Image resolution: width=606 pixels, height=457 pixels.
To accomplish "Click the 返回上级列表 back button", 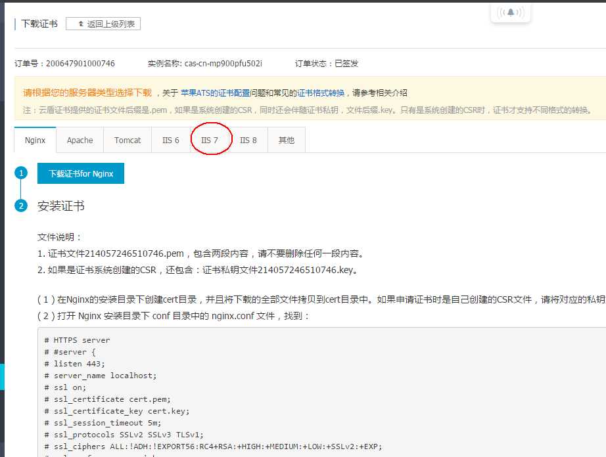I will (103, 24).
